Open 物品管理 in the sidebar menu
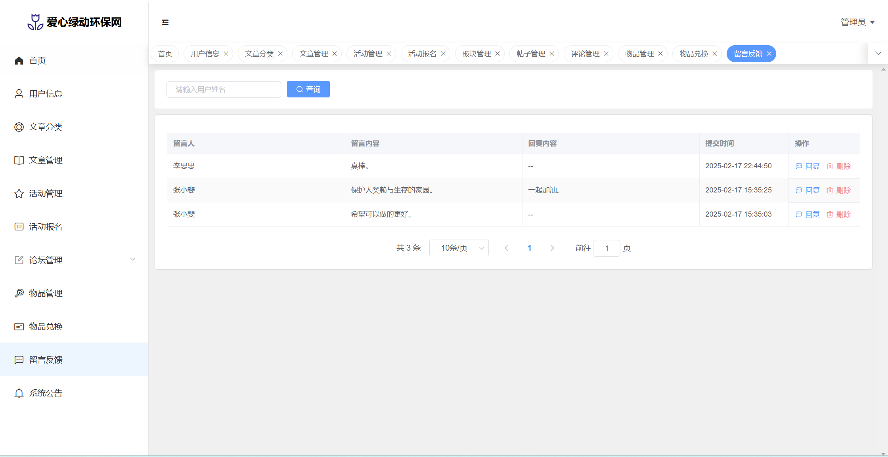888x457 pixels. point(46,293)
